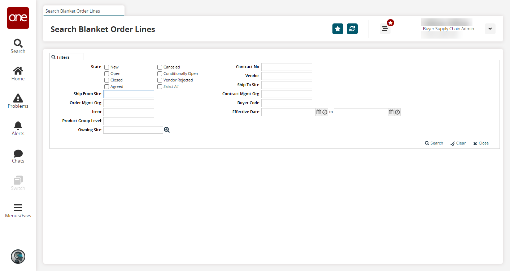Open the Problems warning icon
The width and height of the screenshot is (510, 271).
[18, 101]
